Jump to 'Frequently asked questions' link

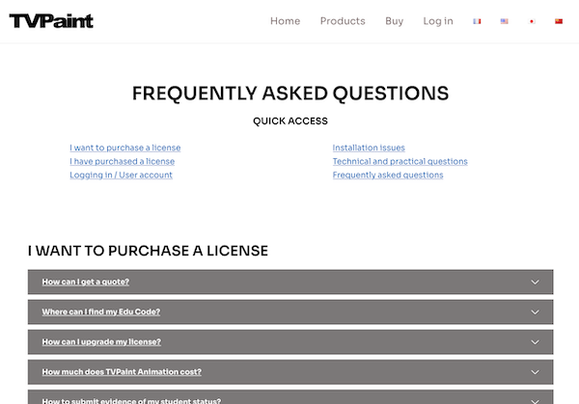click(388, 175)
